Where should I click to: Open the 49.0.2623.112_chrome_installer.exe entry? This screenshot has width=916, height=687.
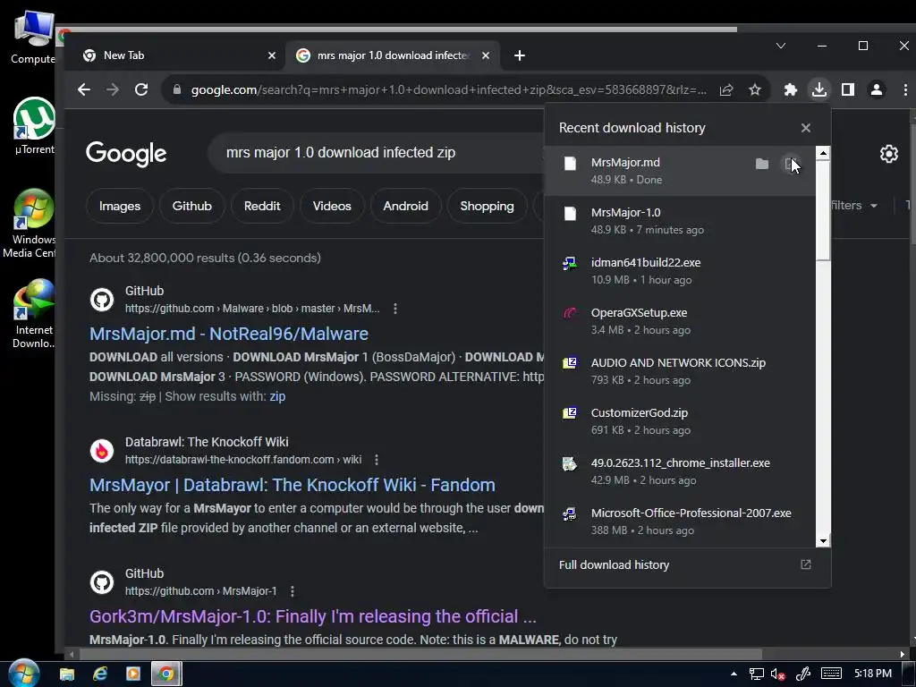pos(680,471)
